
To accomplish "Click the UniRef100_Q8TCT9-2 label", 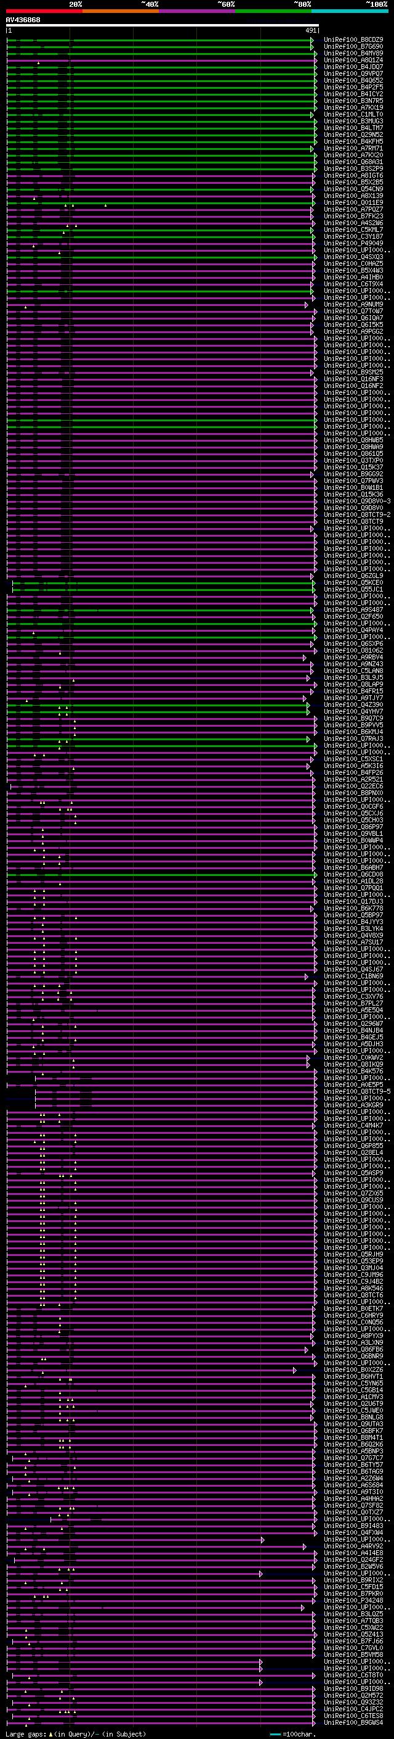I will pos(357,514).
